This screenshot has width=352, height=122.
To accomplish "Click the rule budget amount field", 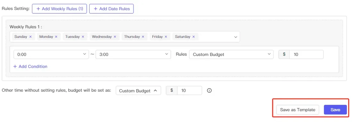I will click(307, 54).
